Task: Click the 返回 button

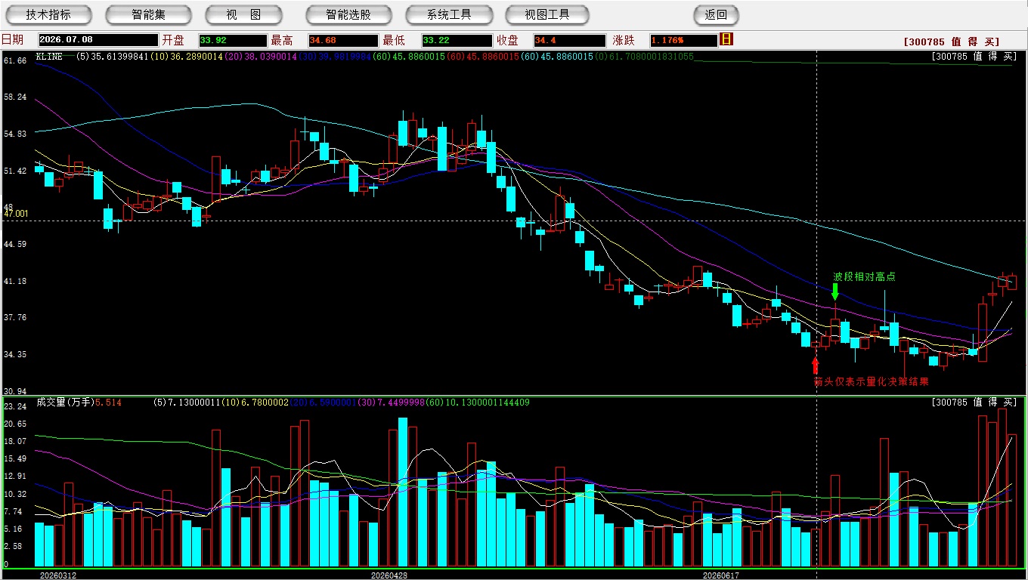Action: (716, 14)
